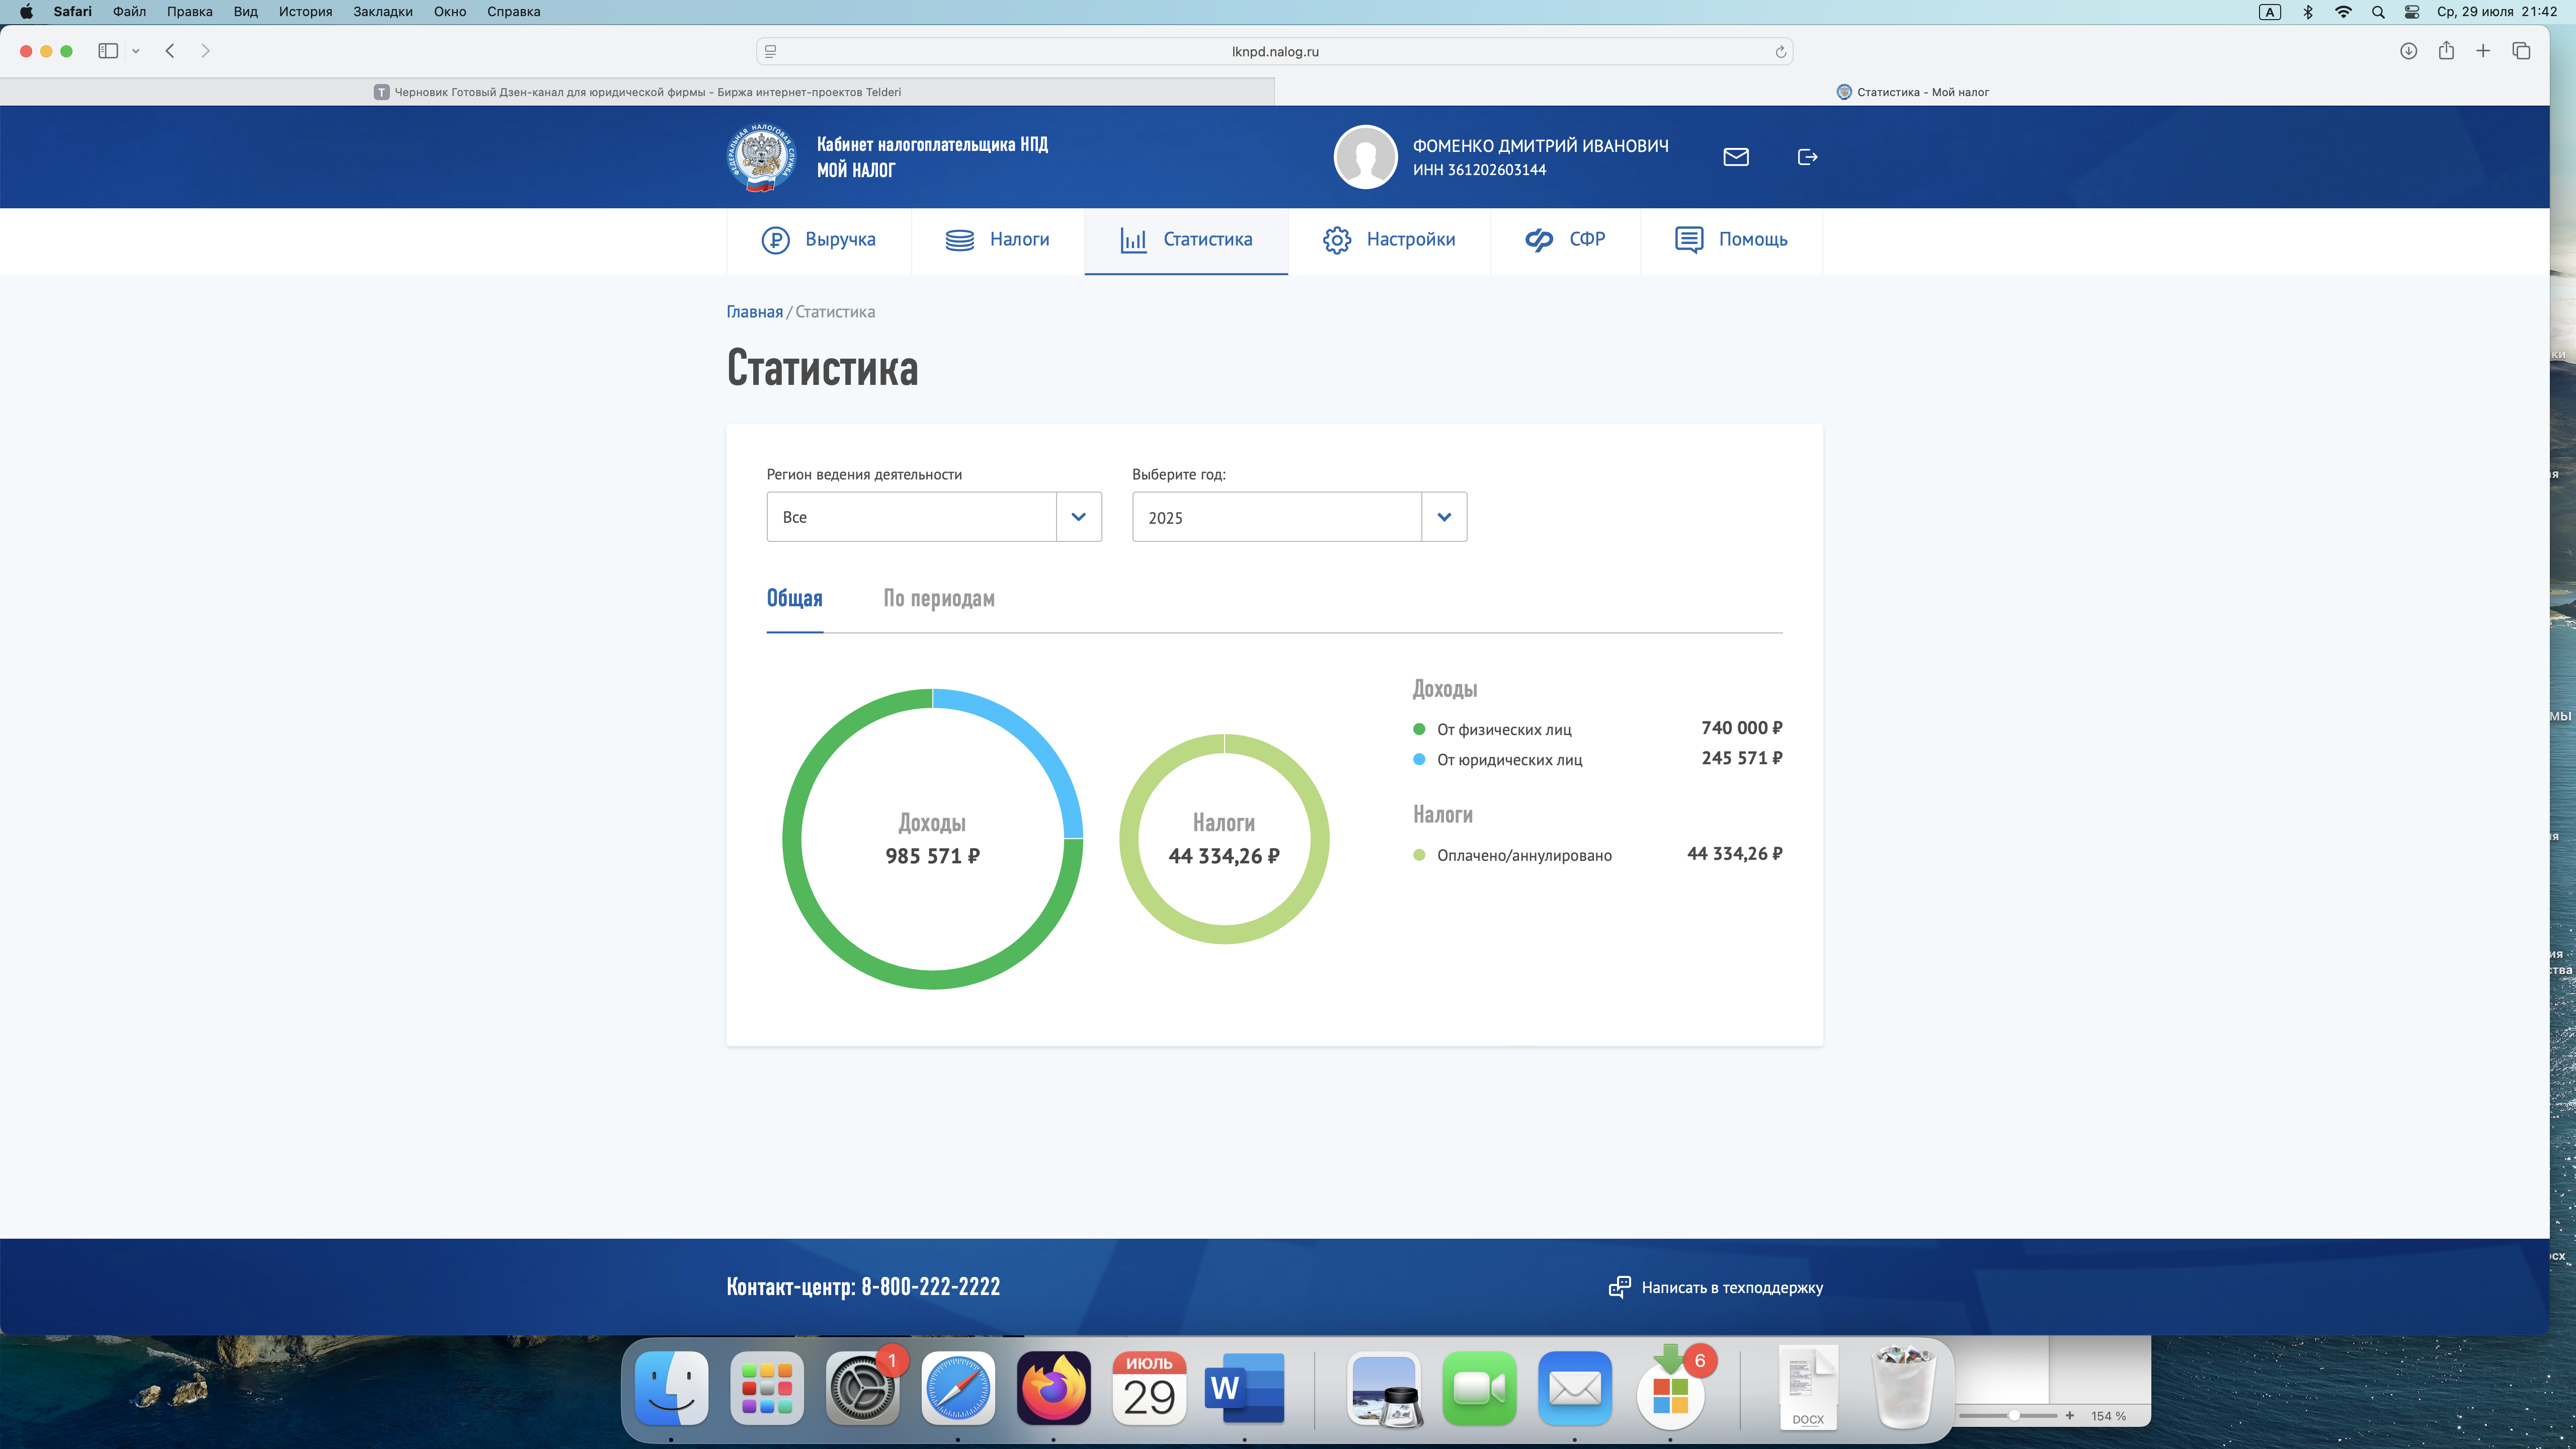The image size is (2576, 1449).
Task: Click the Safari address bar
Action: [1274, 51]
